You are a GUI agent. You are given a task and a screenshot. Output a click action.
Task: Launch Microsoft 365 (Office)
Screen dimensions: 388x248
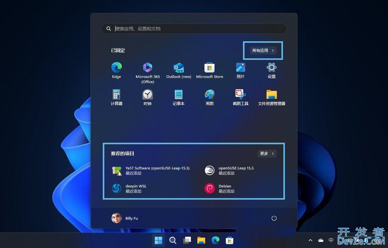click(148, 73)
